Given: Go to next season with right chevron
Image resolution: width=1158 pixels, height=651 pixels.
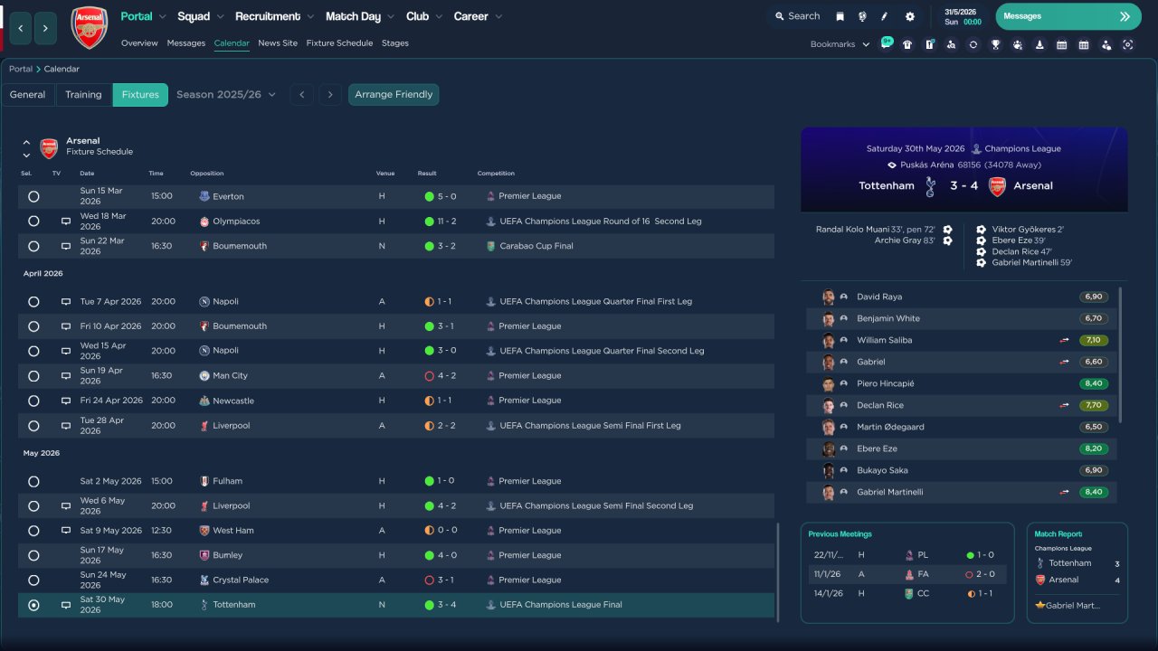Looking at the screenshot, I should click(329, 95).
